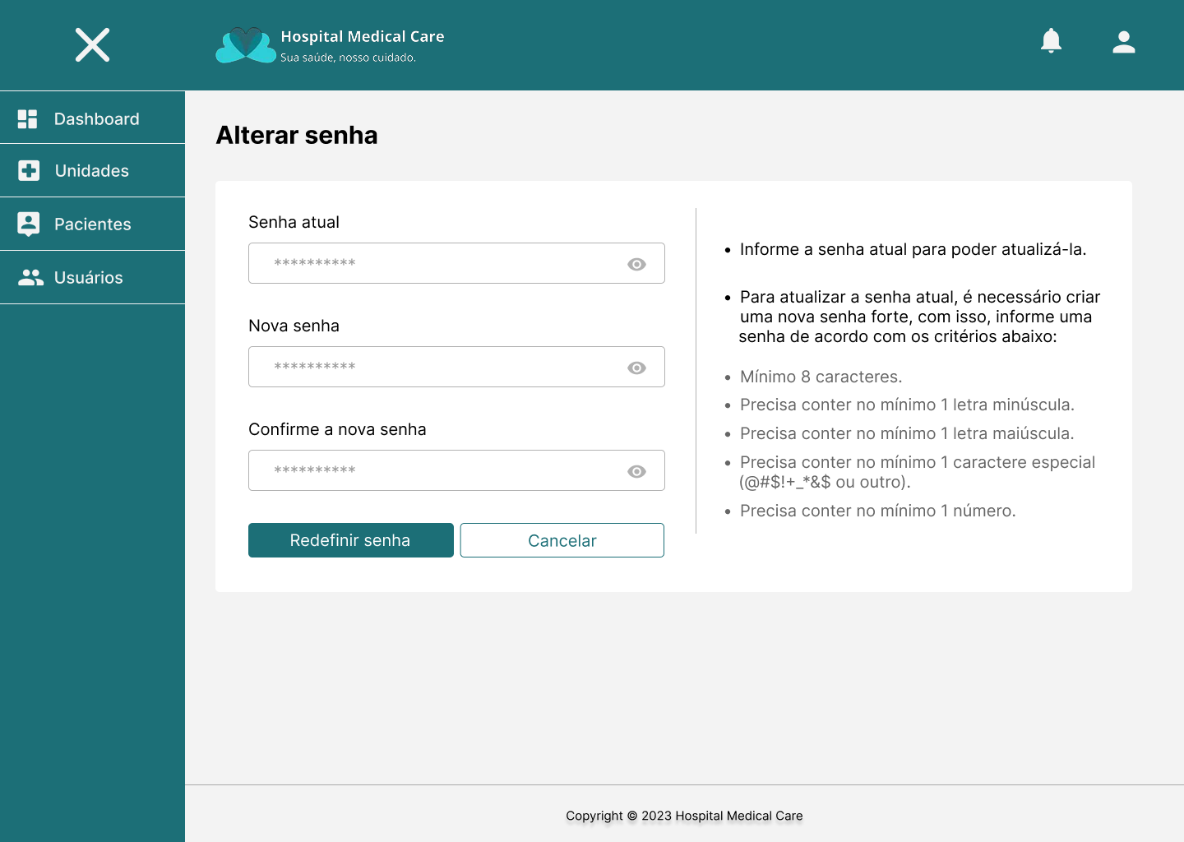Click the Hospital Medical Care title text
1184x842 pixels.
pos(363,36)
